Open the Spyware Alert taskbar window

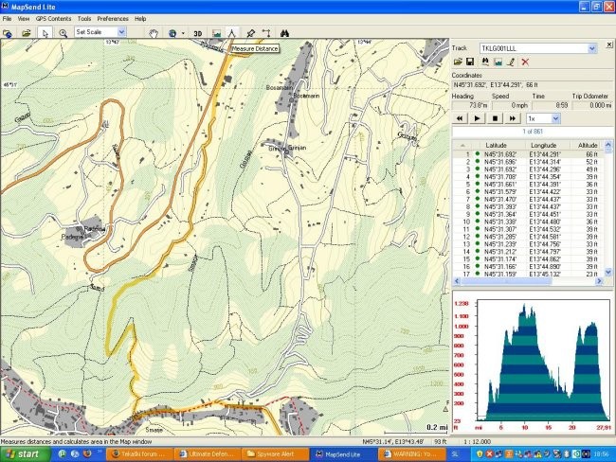click(x=275, y=454)
